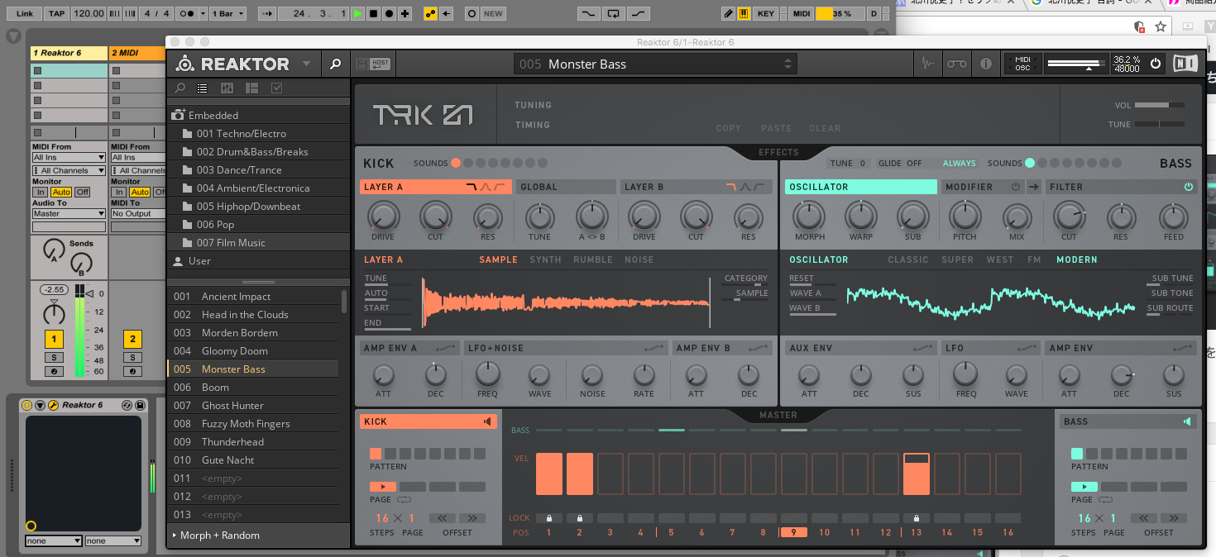The width and height of the screenshot is (1216, 557).
Task: Click KICK offset shift-right arrows
Action: pyautogui.click(x=472, y=518)
